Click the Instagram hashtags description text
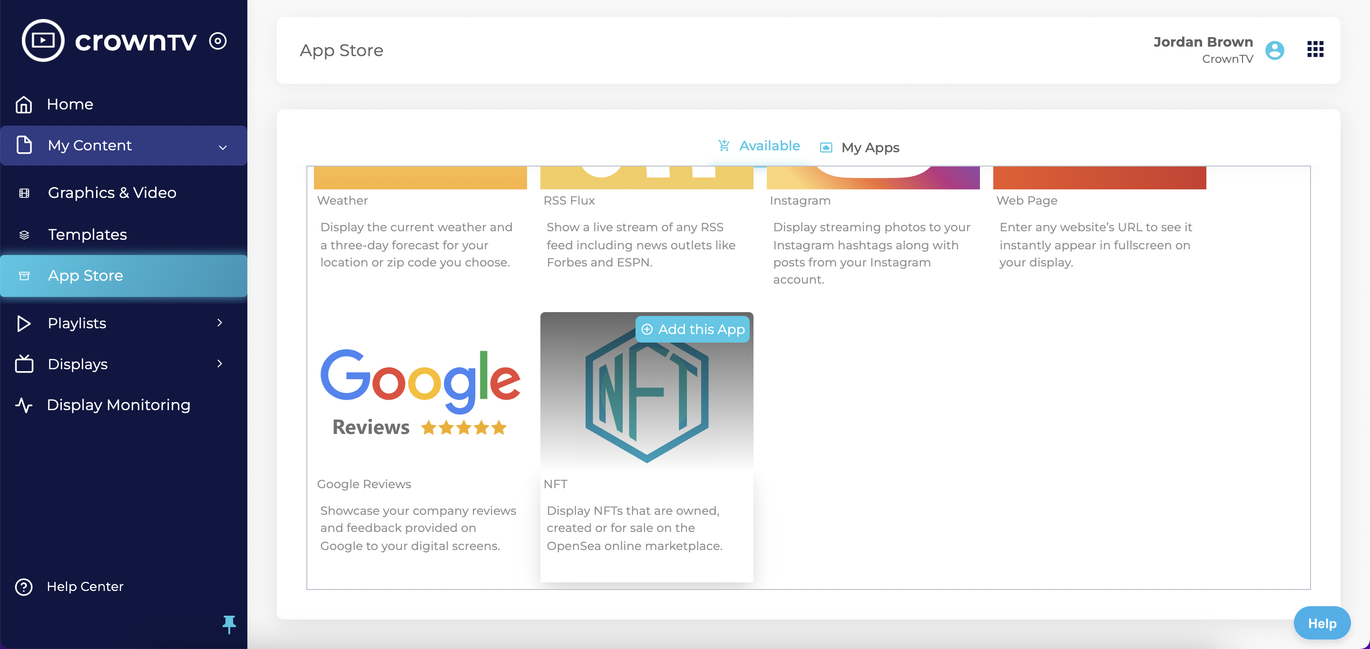1370x649 pixels. (871, 253)
